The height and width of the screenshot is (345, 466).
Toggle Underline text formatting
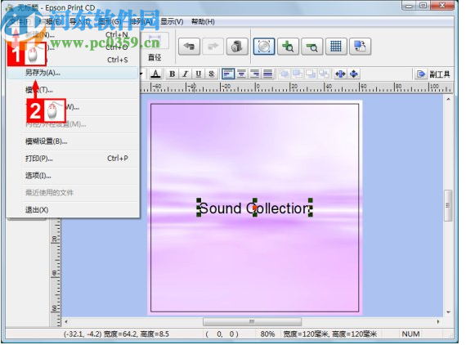[198, 74]
